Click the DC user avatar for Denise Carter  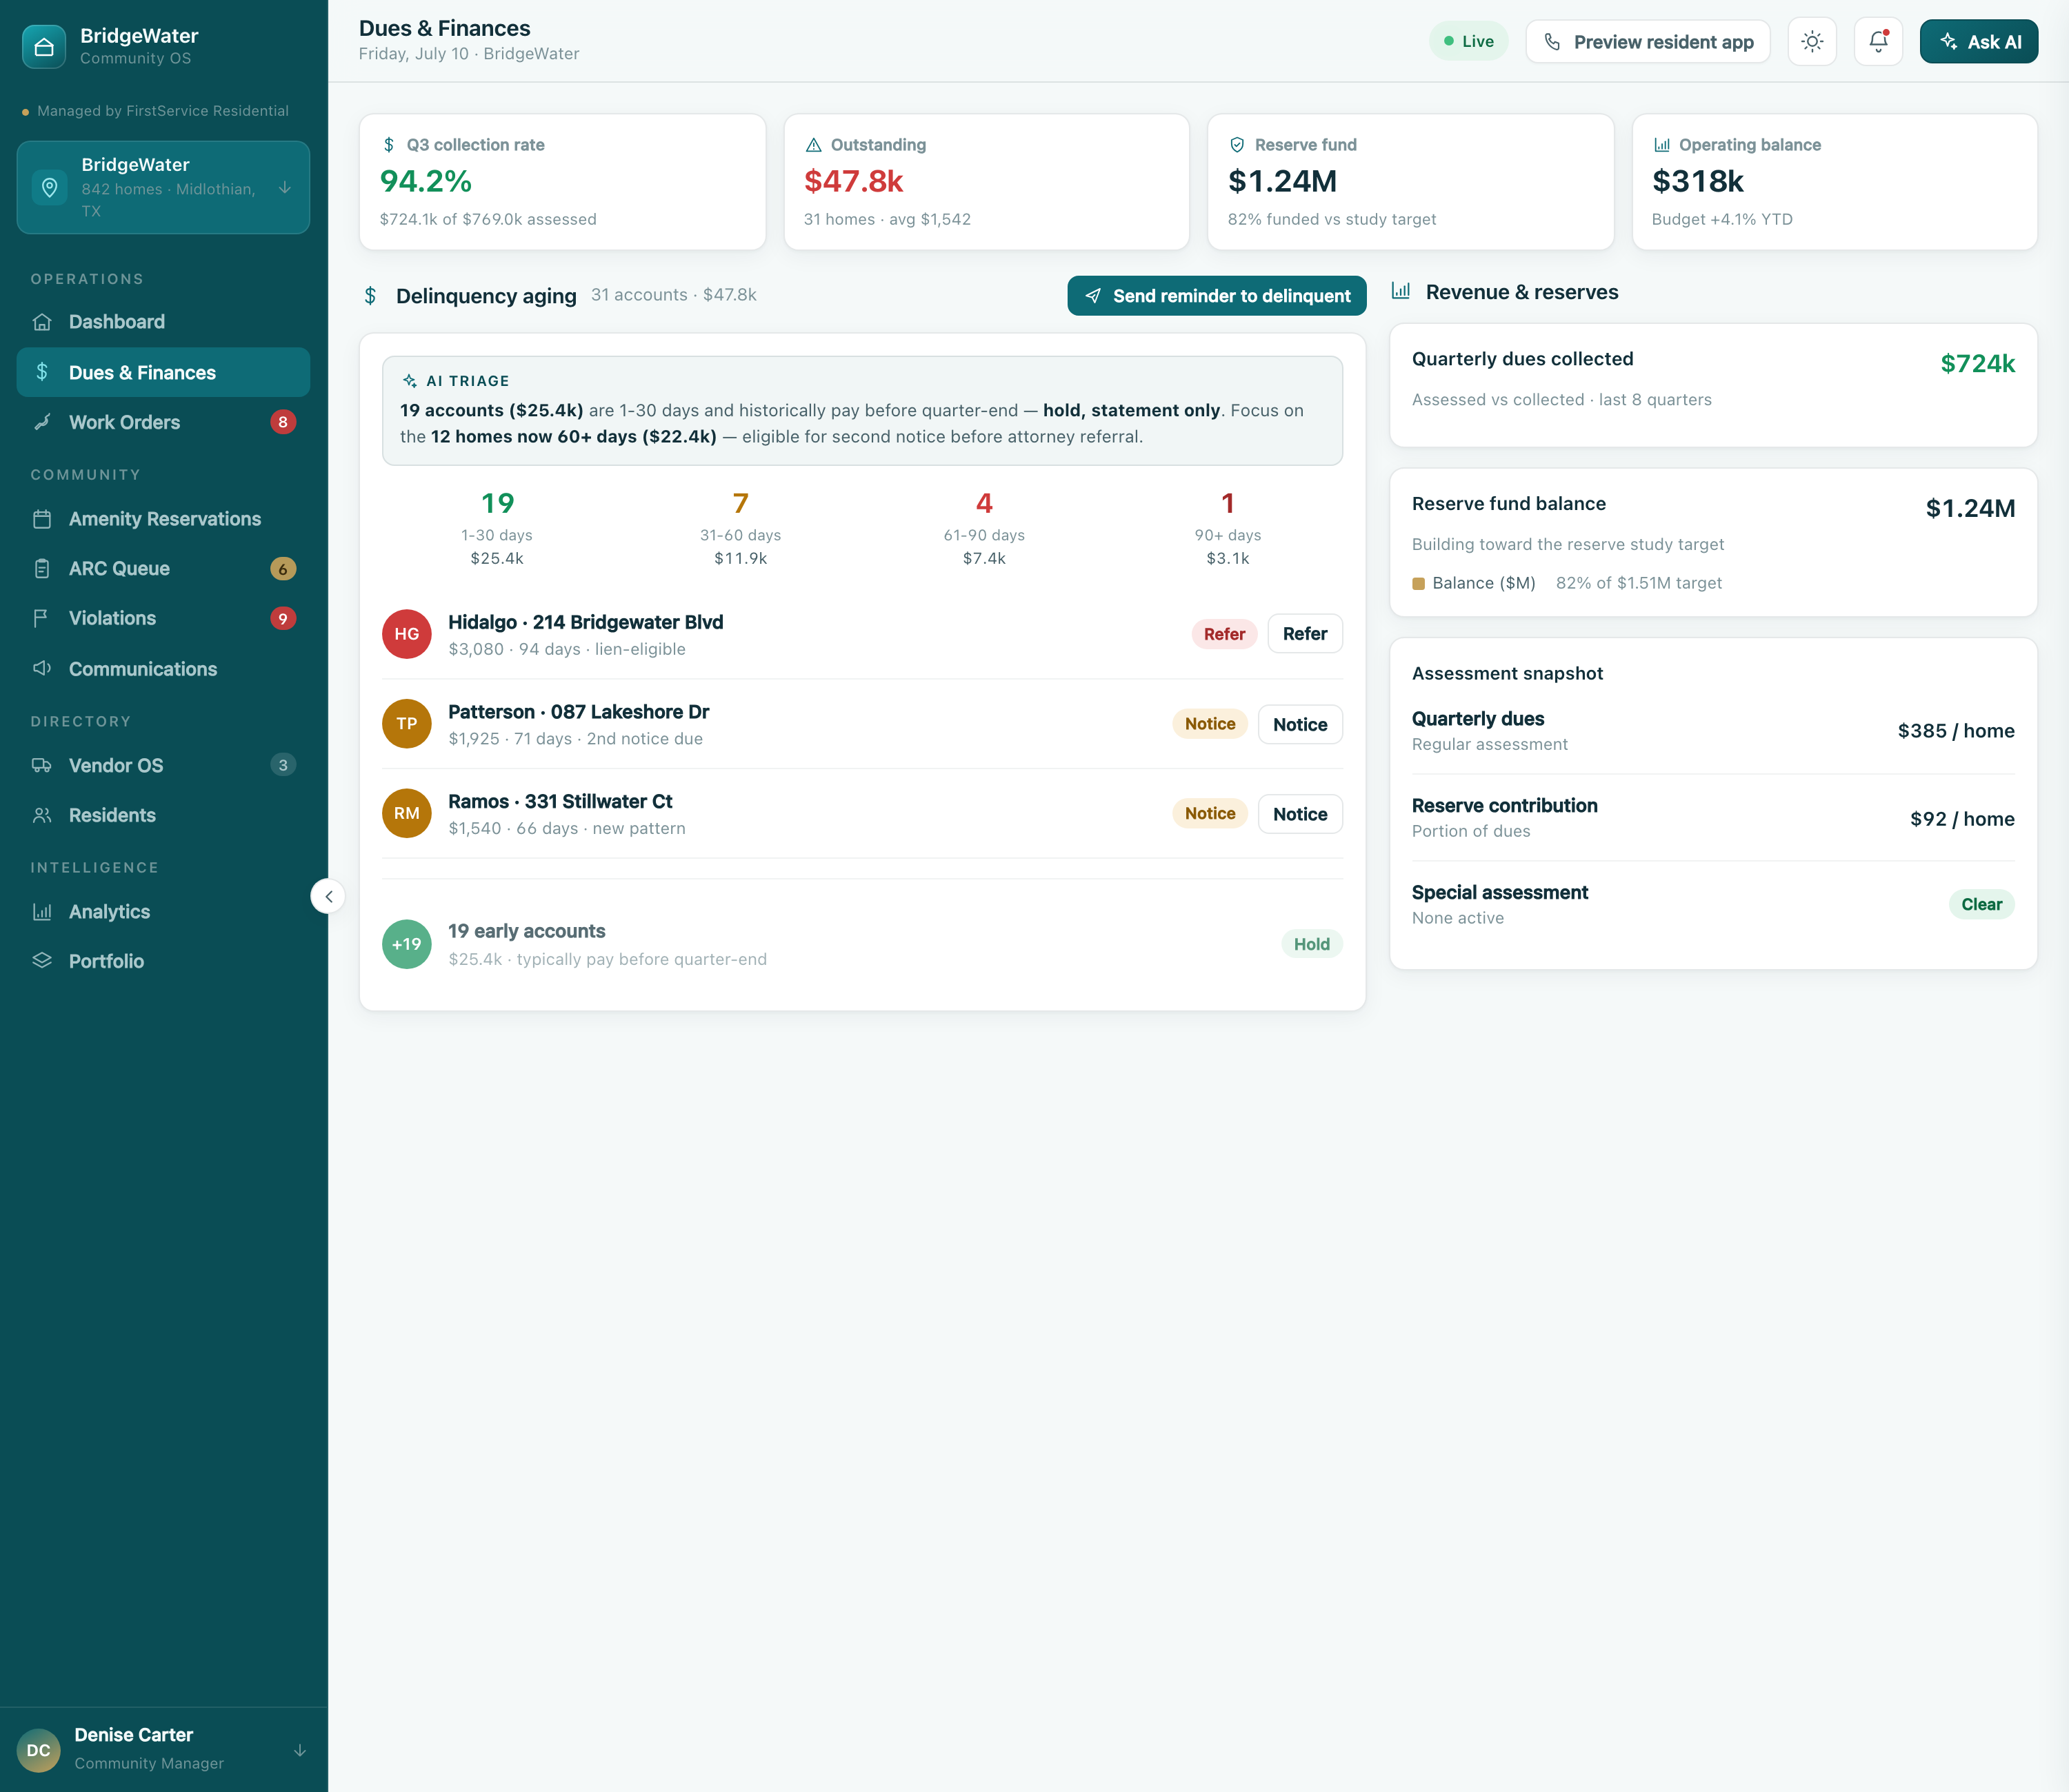click(x=39, y=1750)
